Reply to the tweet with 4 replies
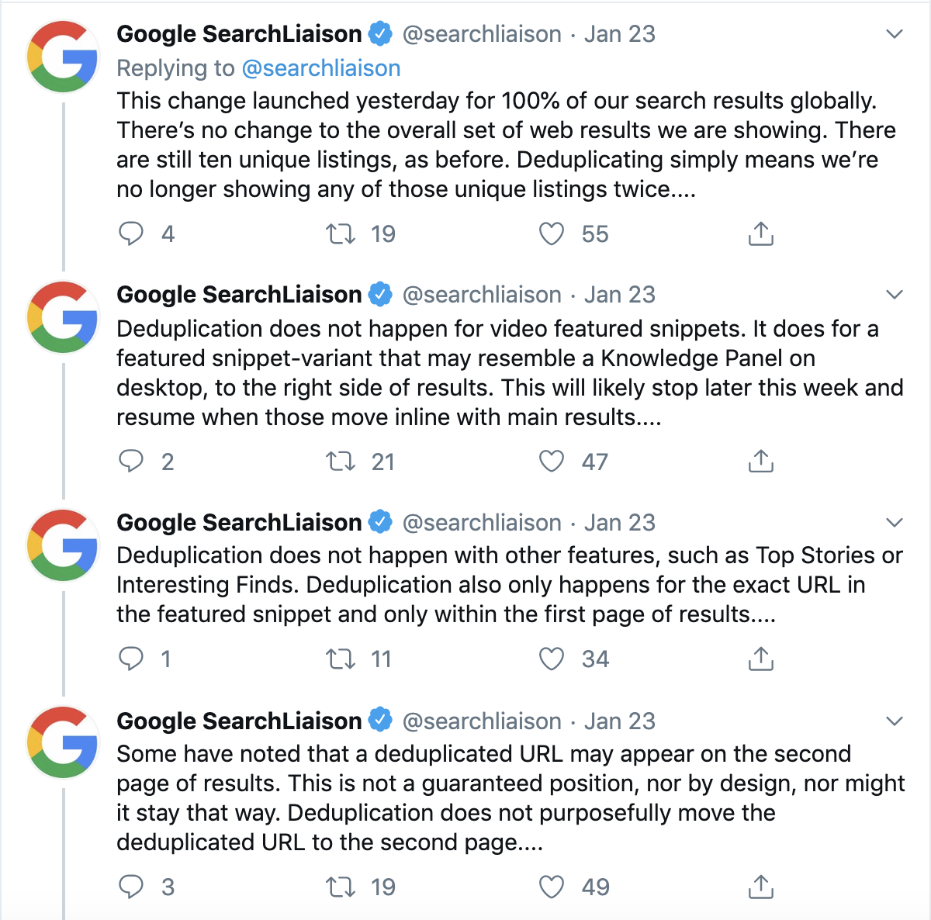The height and width of the screenshot is (920, 931). coord(131,233)
